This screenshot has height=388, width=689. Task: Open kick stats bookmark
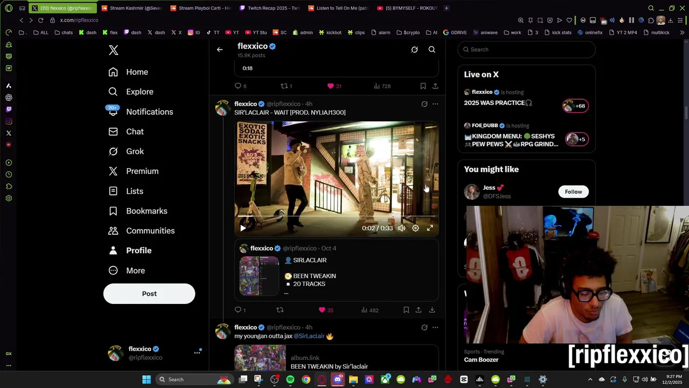coord(558,32)
